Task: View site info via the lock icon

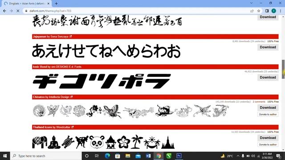Action: point(26,11)
